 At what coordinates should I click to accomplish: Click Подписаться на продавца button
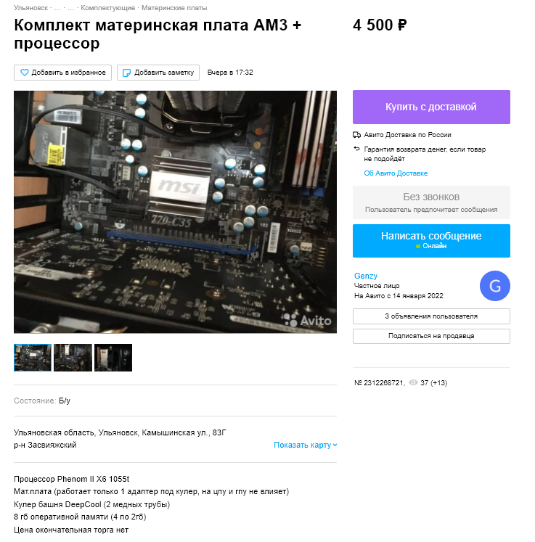(431, 336)
